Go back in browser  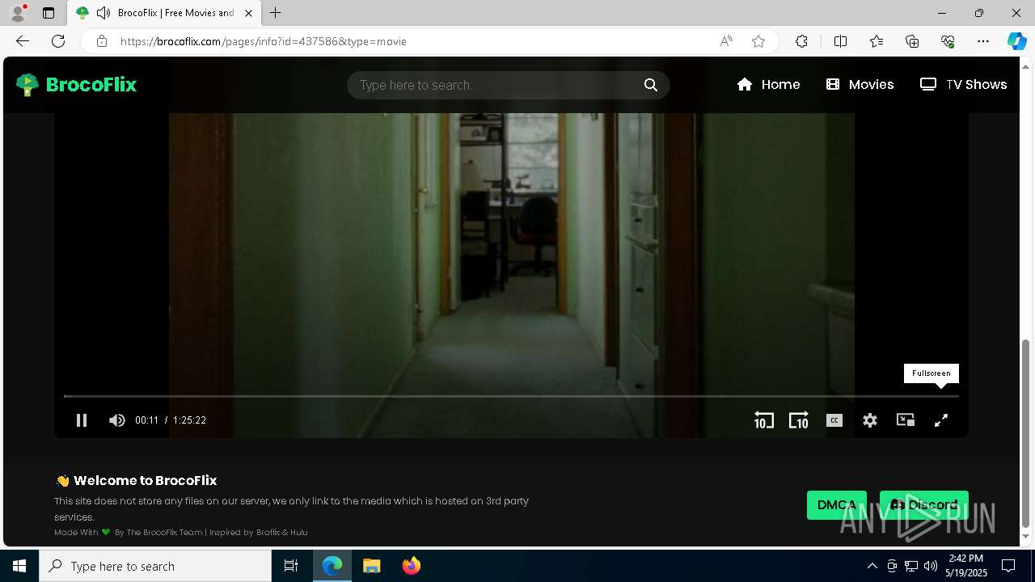point(23,41)
